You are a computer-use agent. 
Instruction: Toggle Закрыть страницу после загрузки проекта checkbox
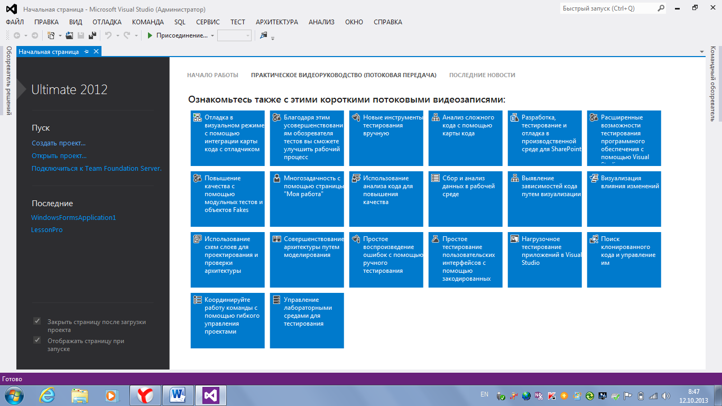click(x=37, y=321)
